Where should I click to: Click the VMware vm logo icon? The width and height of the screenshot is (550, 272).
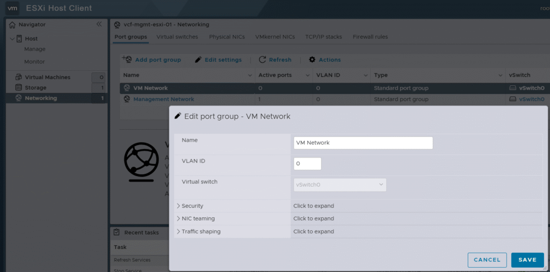tap(13, 8)
